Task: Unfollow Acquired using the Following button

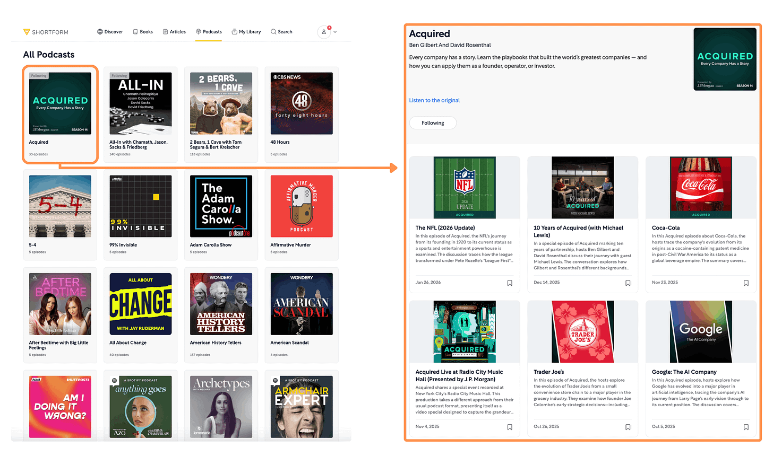Action: coord(433,122)
